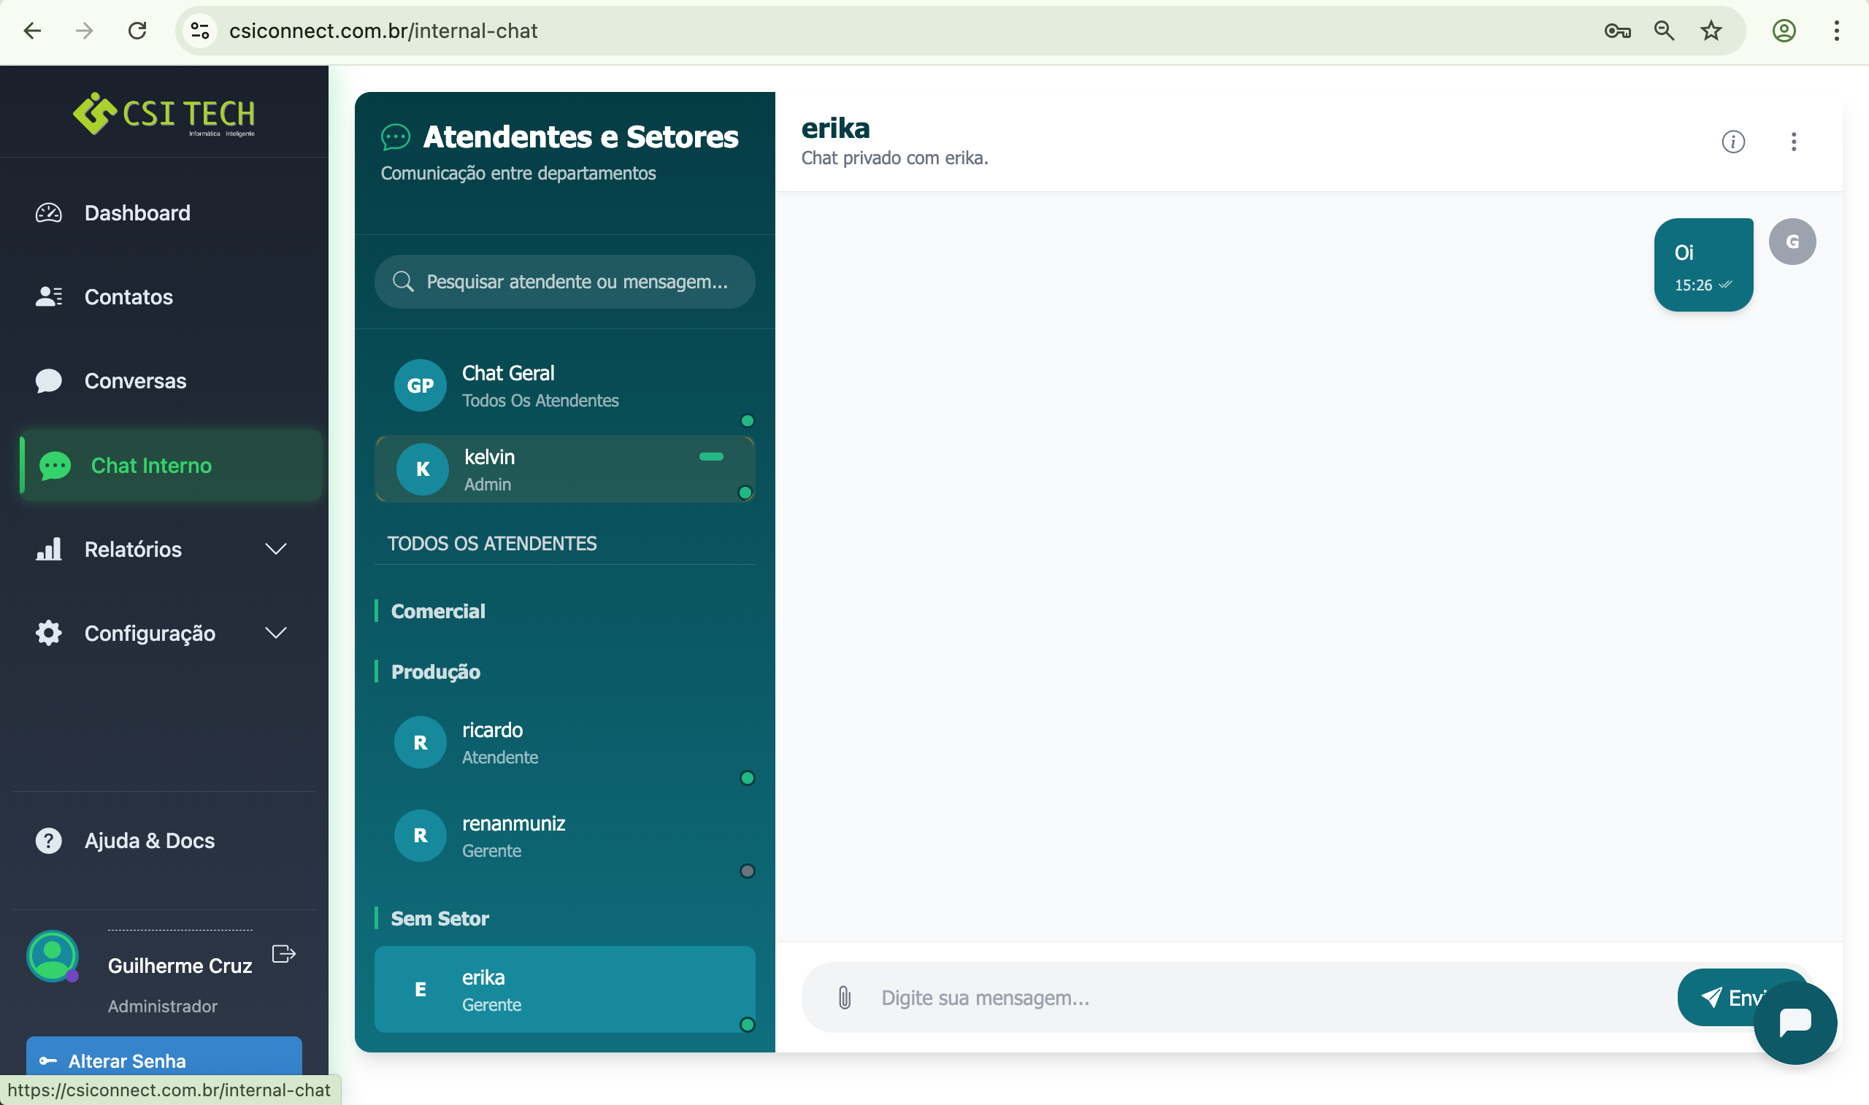Image resolution: width=1869 pixels, height=1105 pixels.
Task: Click the search attendant input field
Action: click(576, 282)
